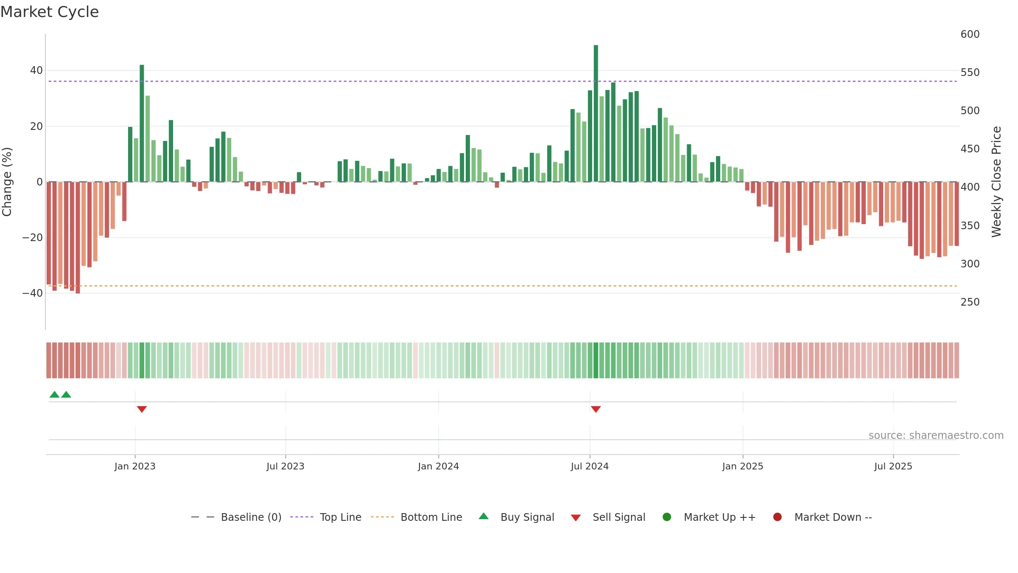Click the grey dashed Baseline legend swatch

(202, 517)
